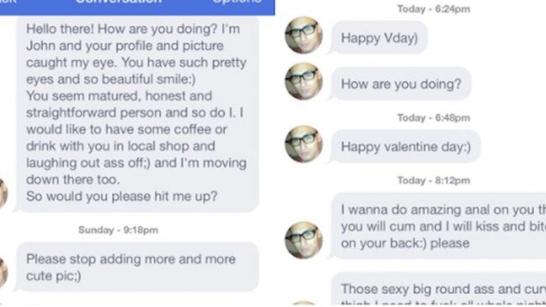Tap the Back button in header

pyautogui.click(x=7, y=2)
